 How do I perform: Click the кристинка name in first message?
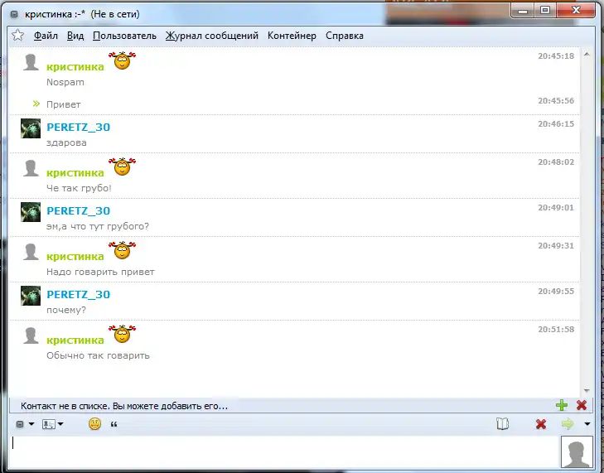[x=75, y=67]
